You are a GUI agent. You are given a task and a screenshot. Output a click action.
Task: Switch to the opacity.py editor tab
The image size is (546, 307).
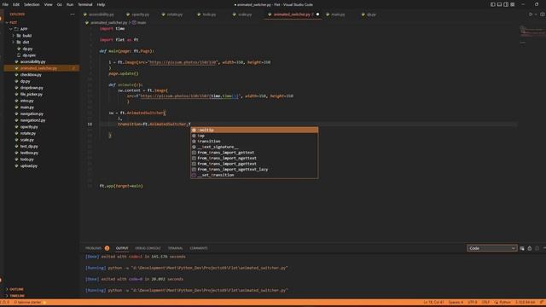coord(138,14)
